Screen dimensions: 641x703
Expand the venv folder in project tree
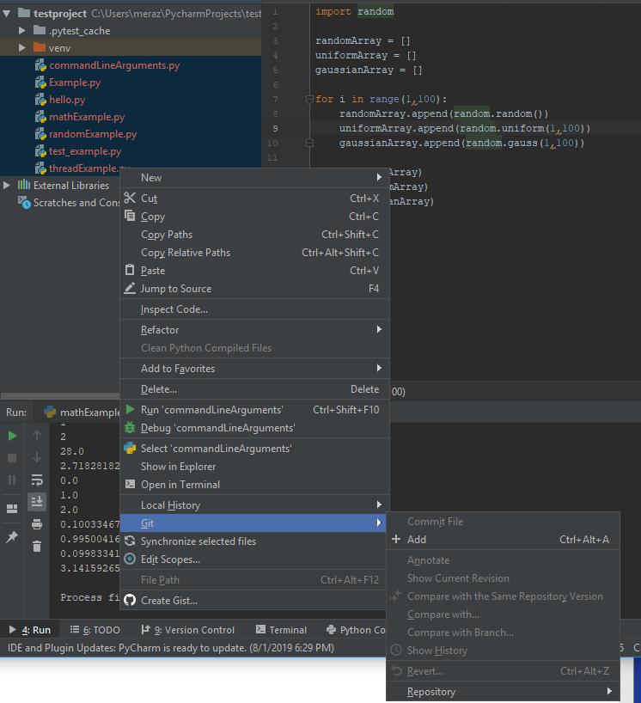point(23,48)
